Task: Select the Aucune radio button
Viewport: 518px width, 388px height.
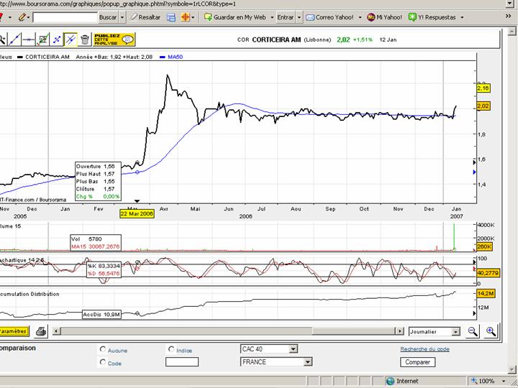Action: pyautogui.click(x=102, y=350)
